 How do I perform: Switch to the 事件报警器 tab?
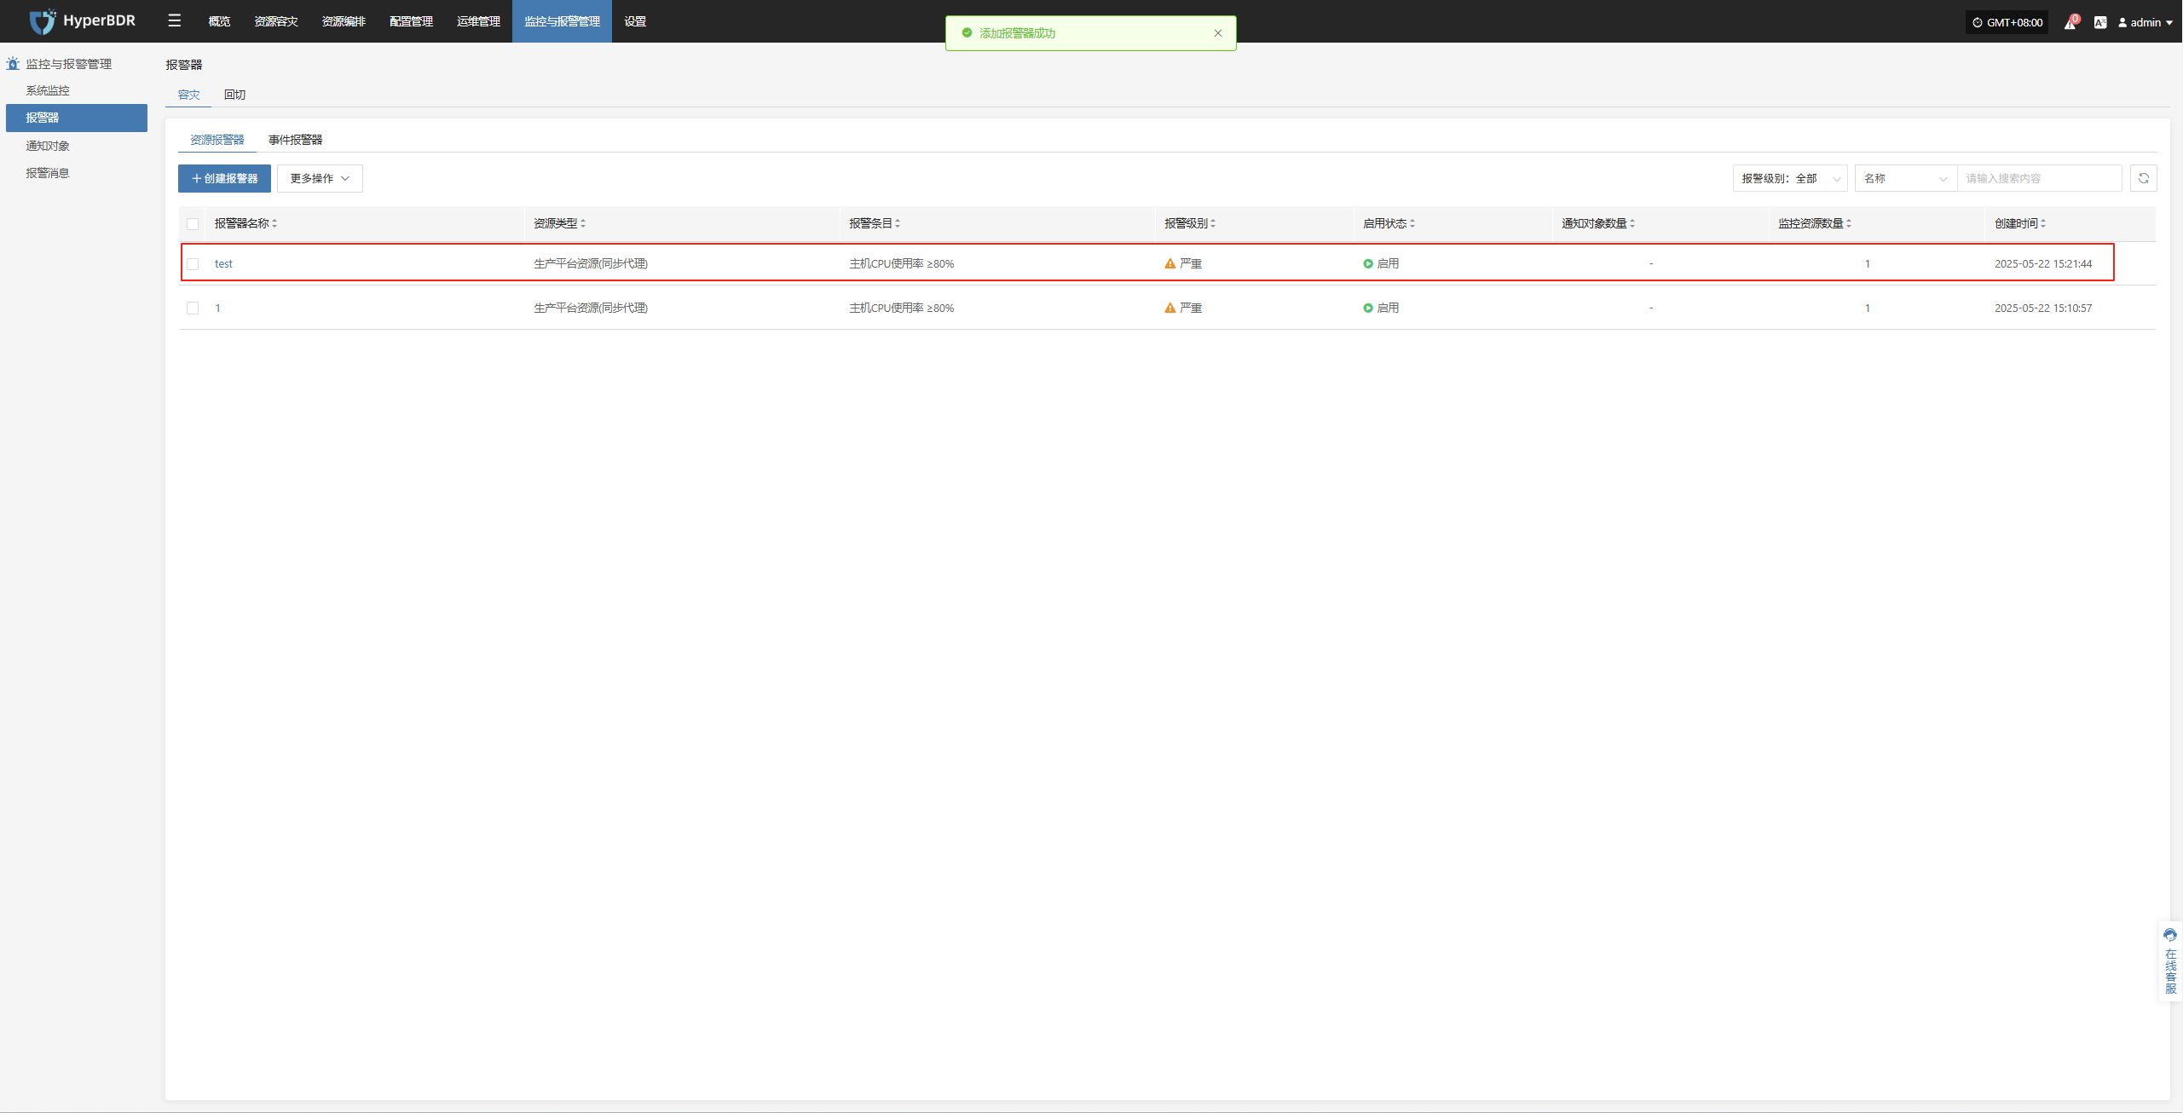295,140
